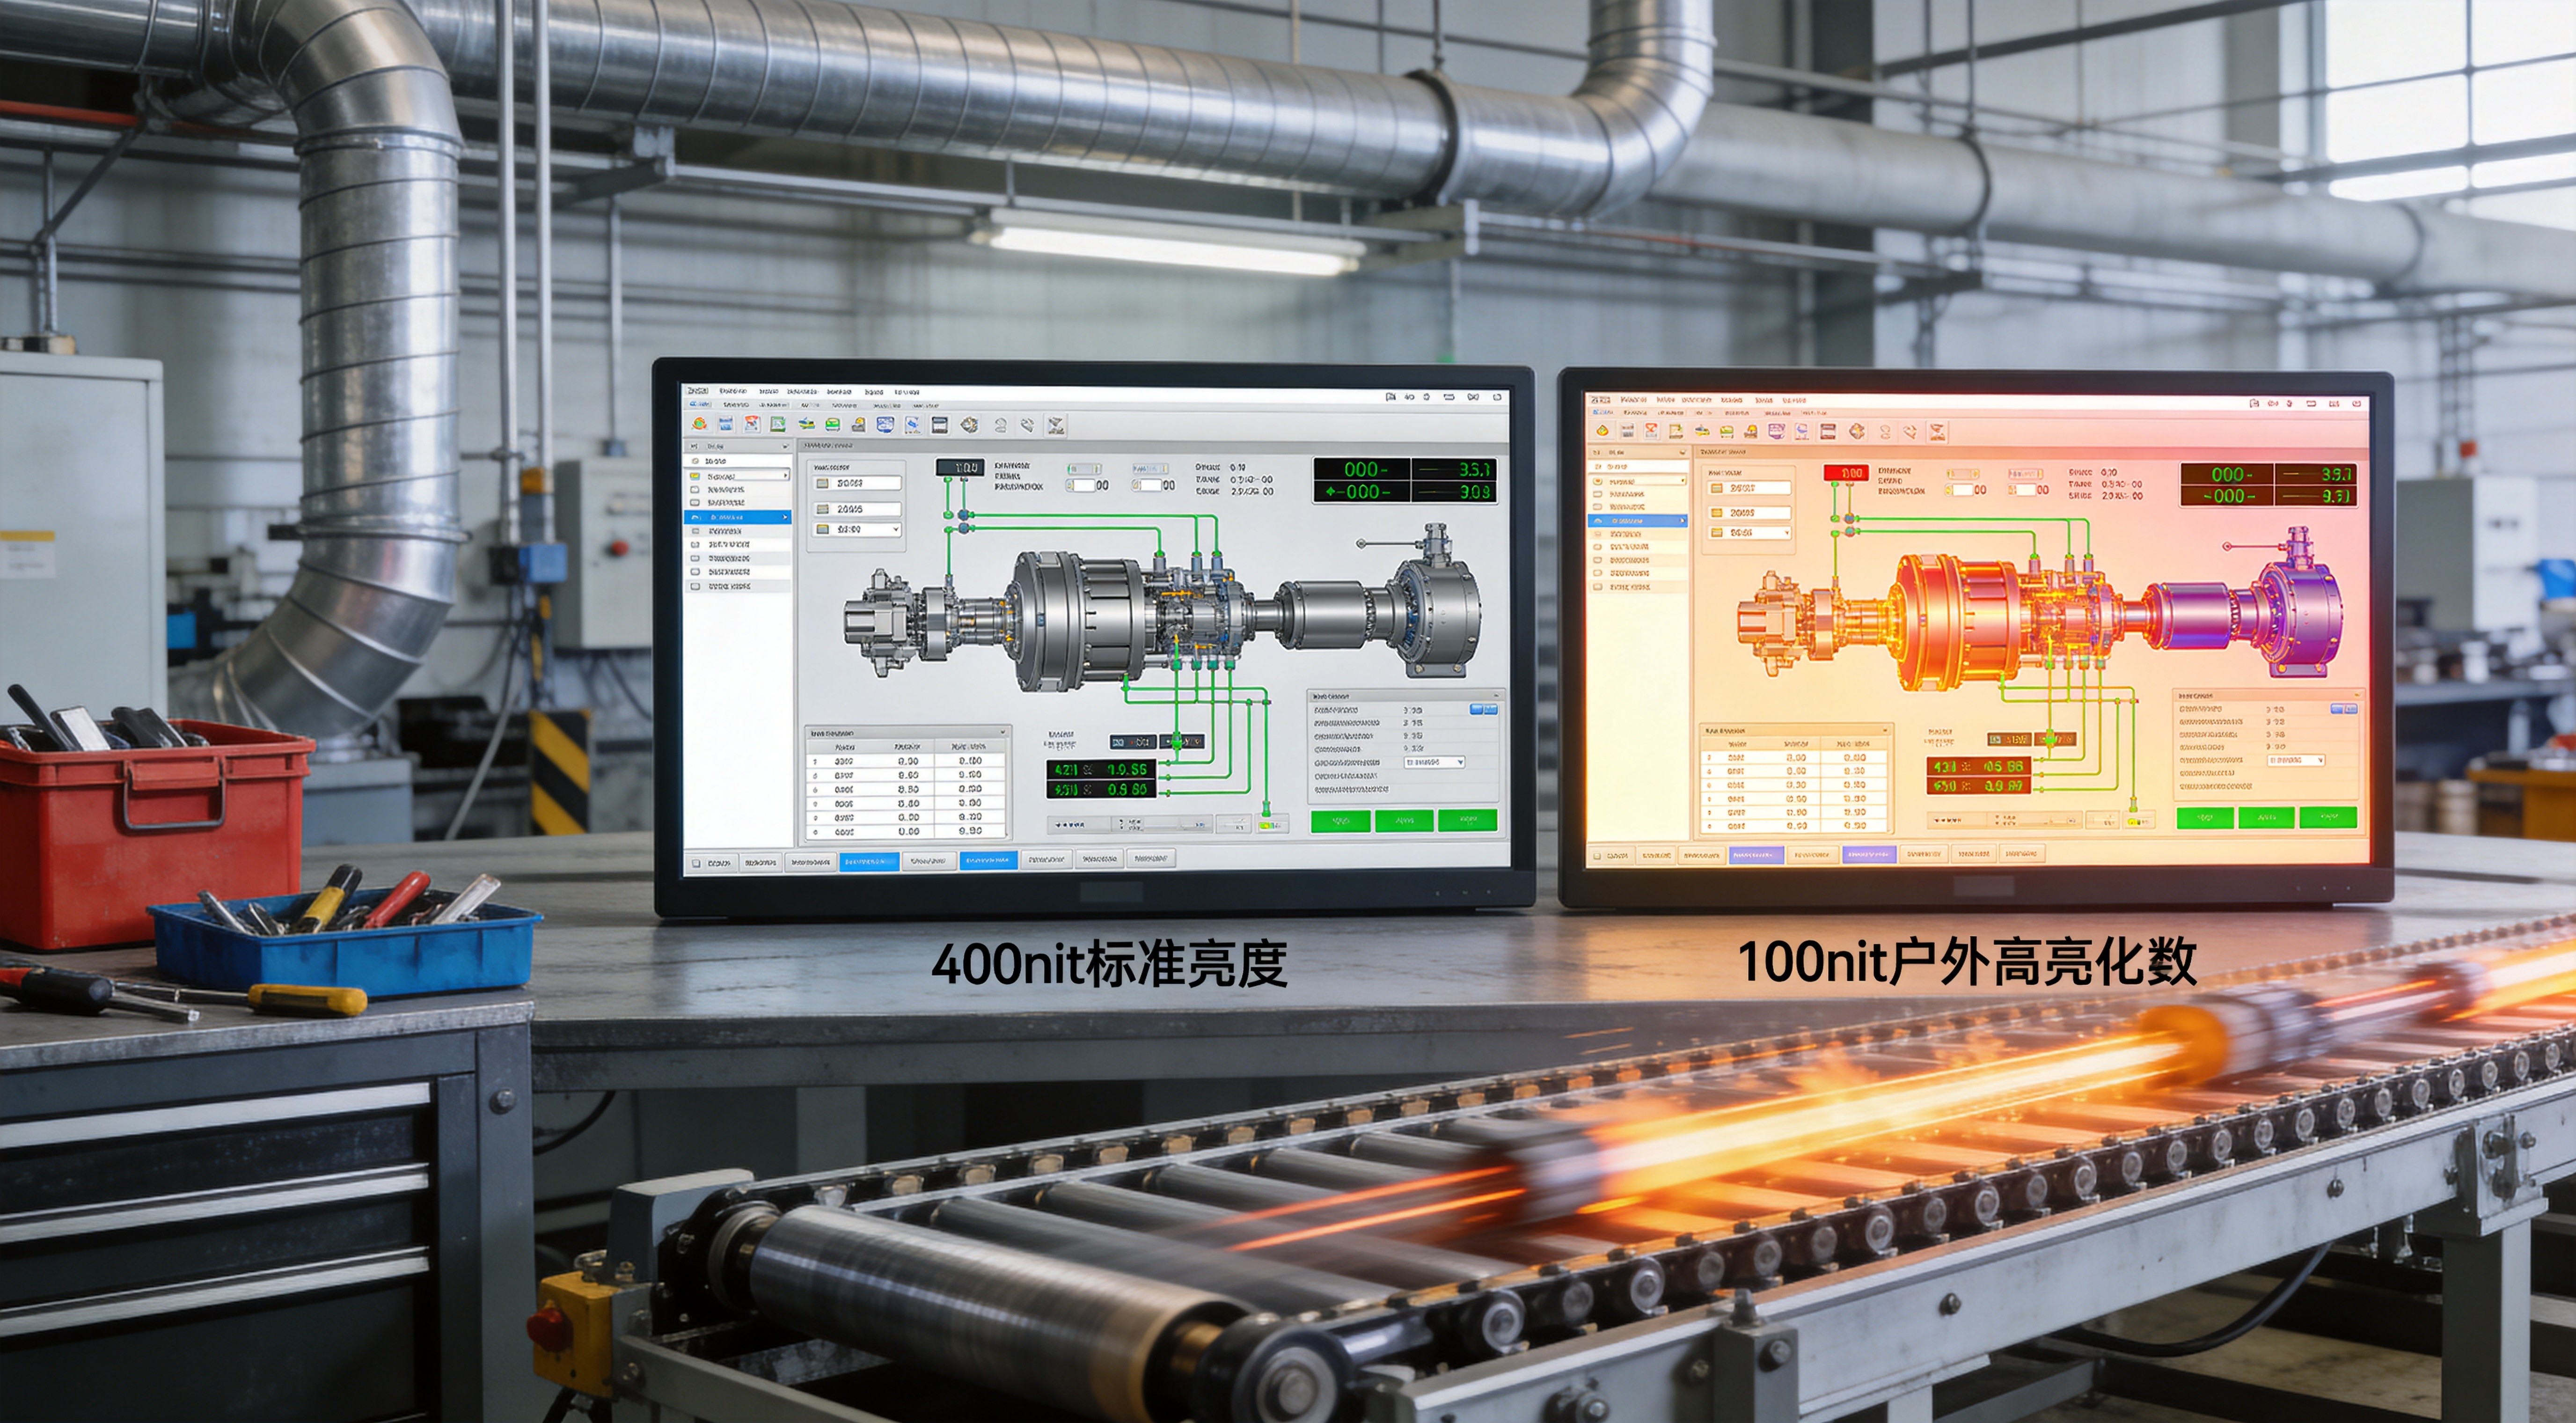Click the blue document-with-pen icon on 400nit monitor
Viewport: 2576px width, 1423px height.
tap(913, 425)
